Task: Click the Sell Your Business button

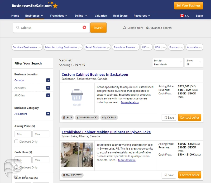Action: pos(188,6)
